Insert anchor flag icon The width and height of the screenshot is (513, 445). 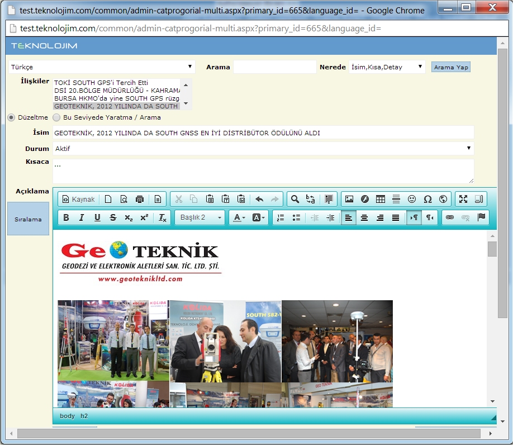tap(481, 217)
